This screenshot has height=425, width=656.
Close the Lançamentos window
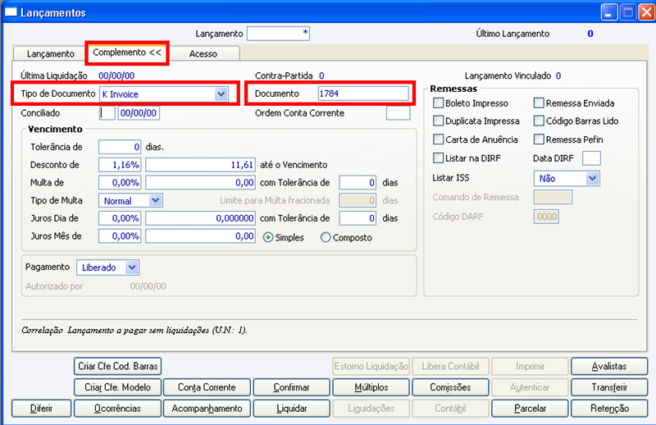pyautogui.click(x=646, y=12)
